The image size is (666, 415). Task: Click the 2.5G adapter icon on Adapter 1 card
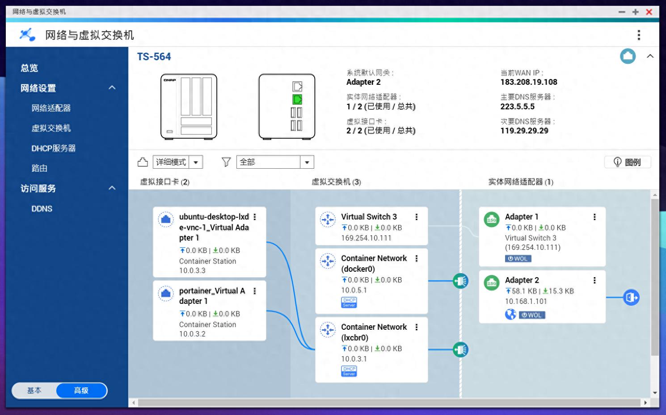491,220
